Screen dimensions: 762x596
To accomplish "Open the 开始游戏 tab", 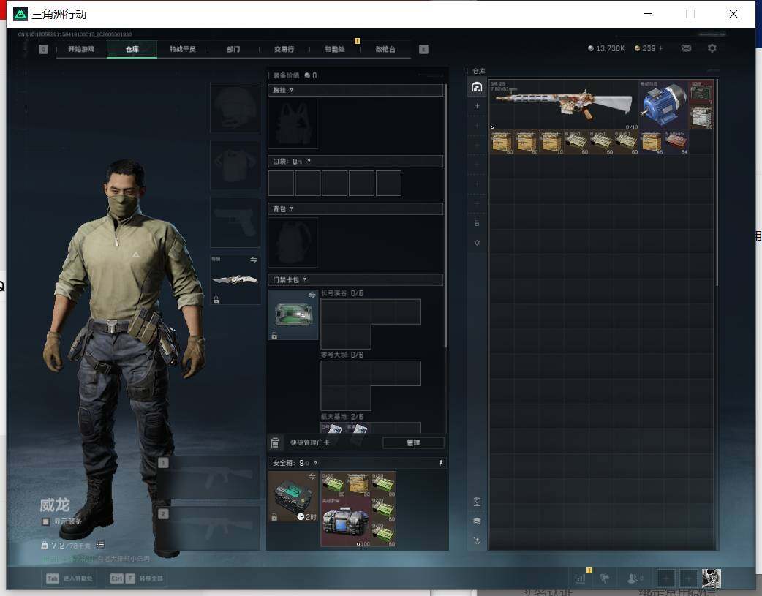I will 81,49.
